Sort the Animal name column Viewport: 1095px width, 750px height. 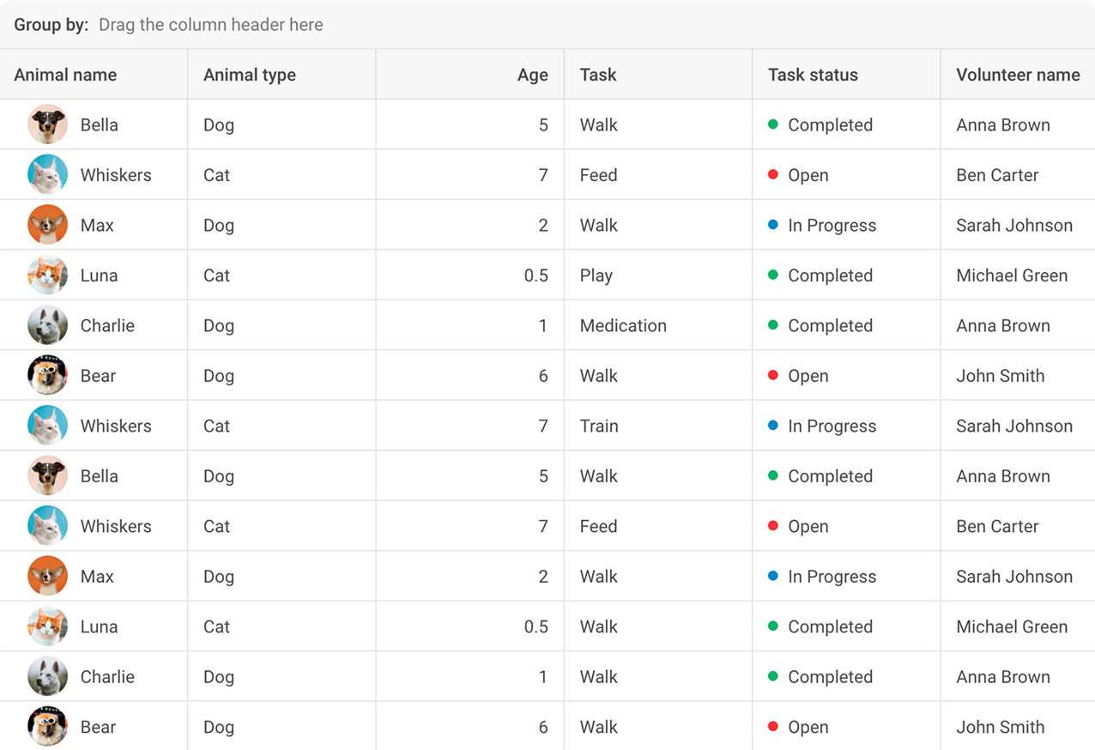tap(64, 75)
